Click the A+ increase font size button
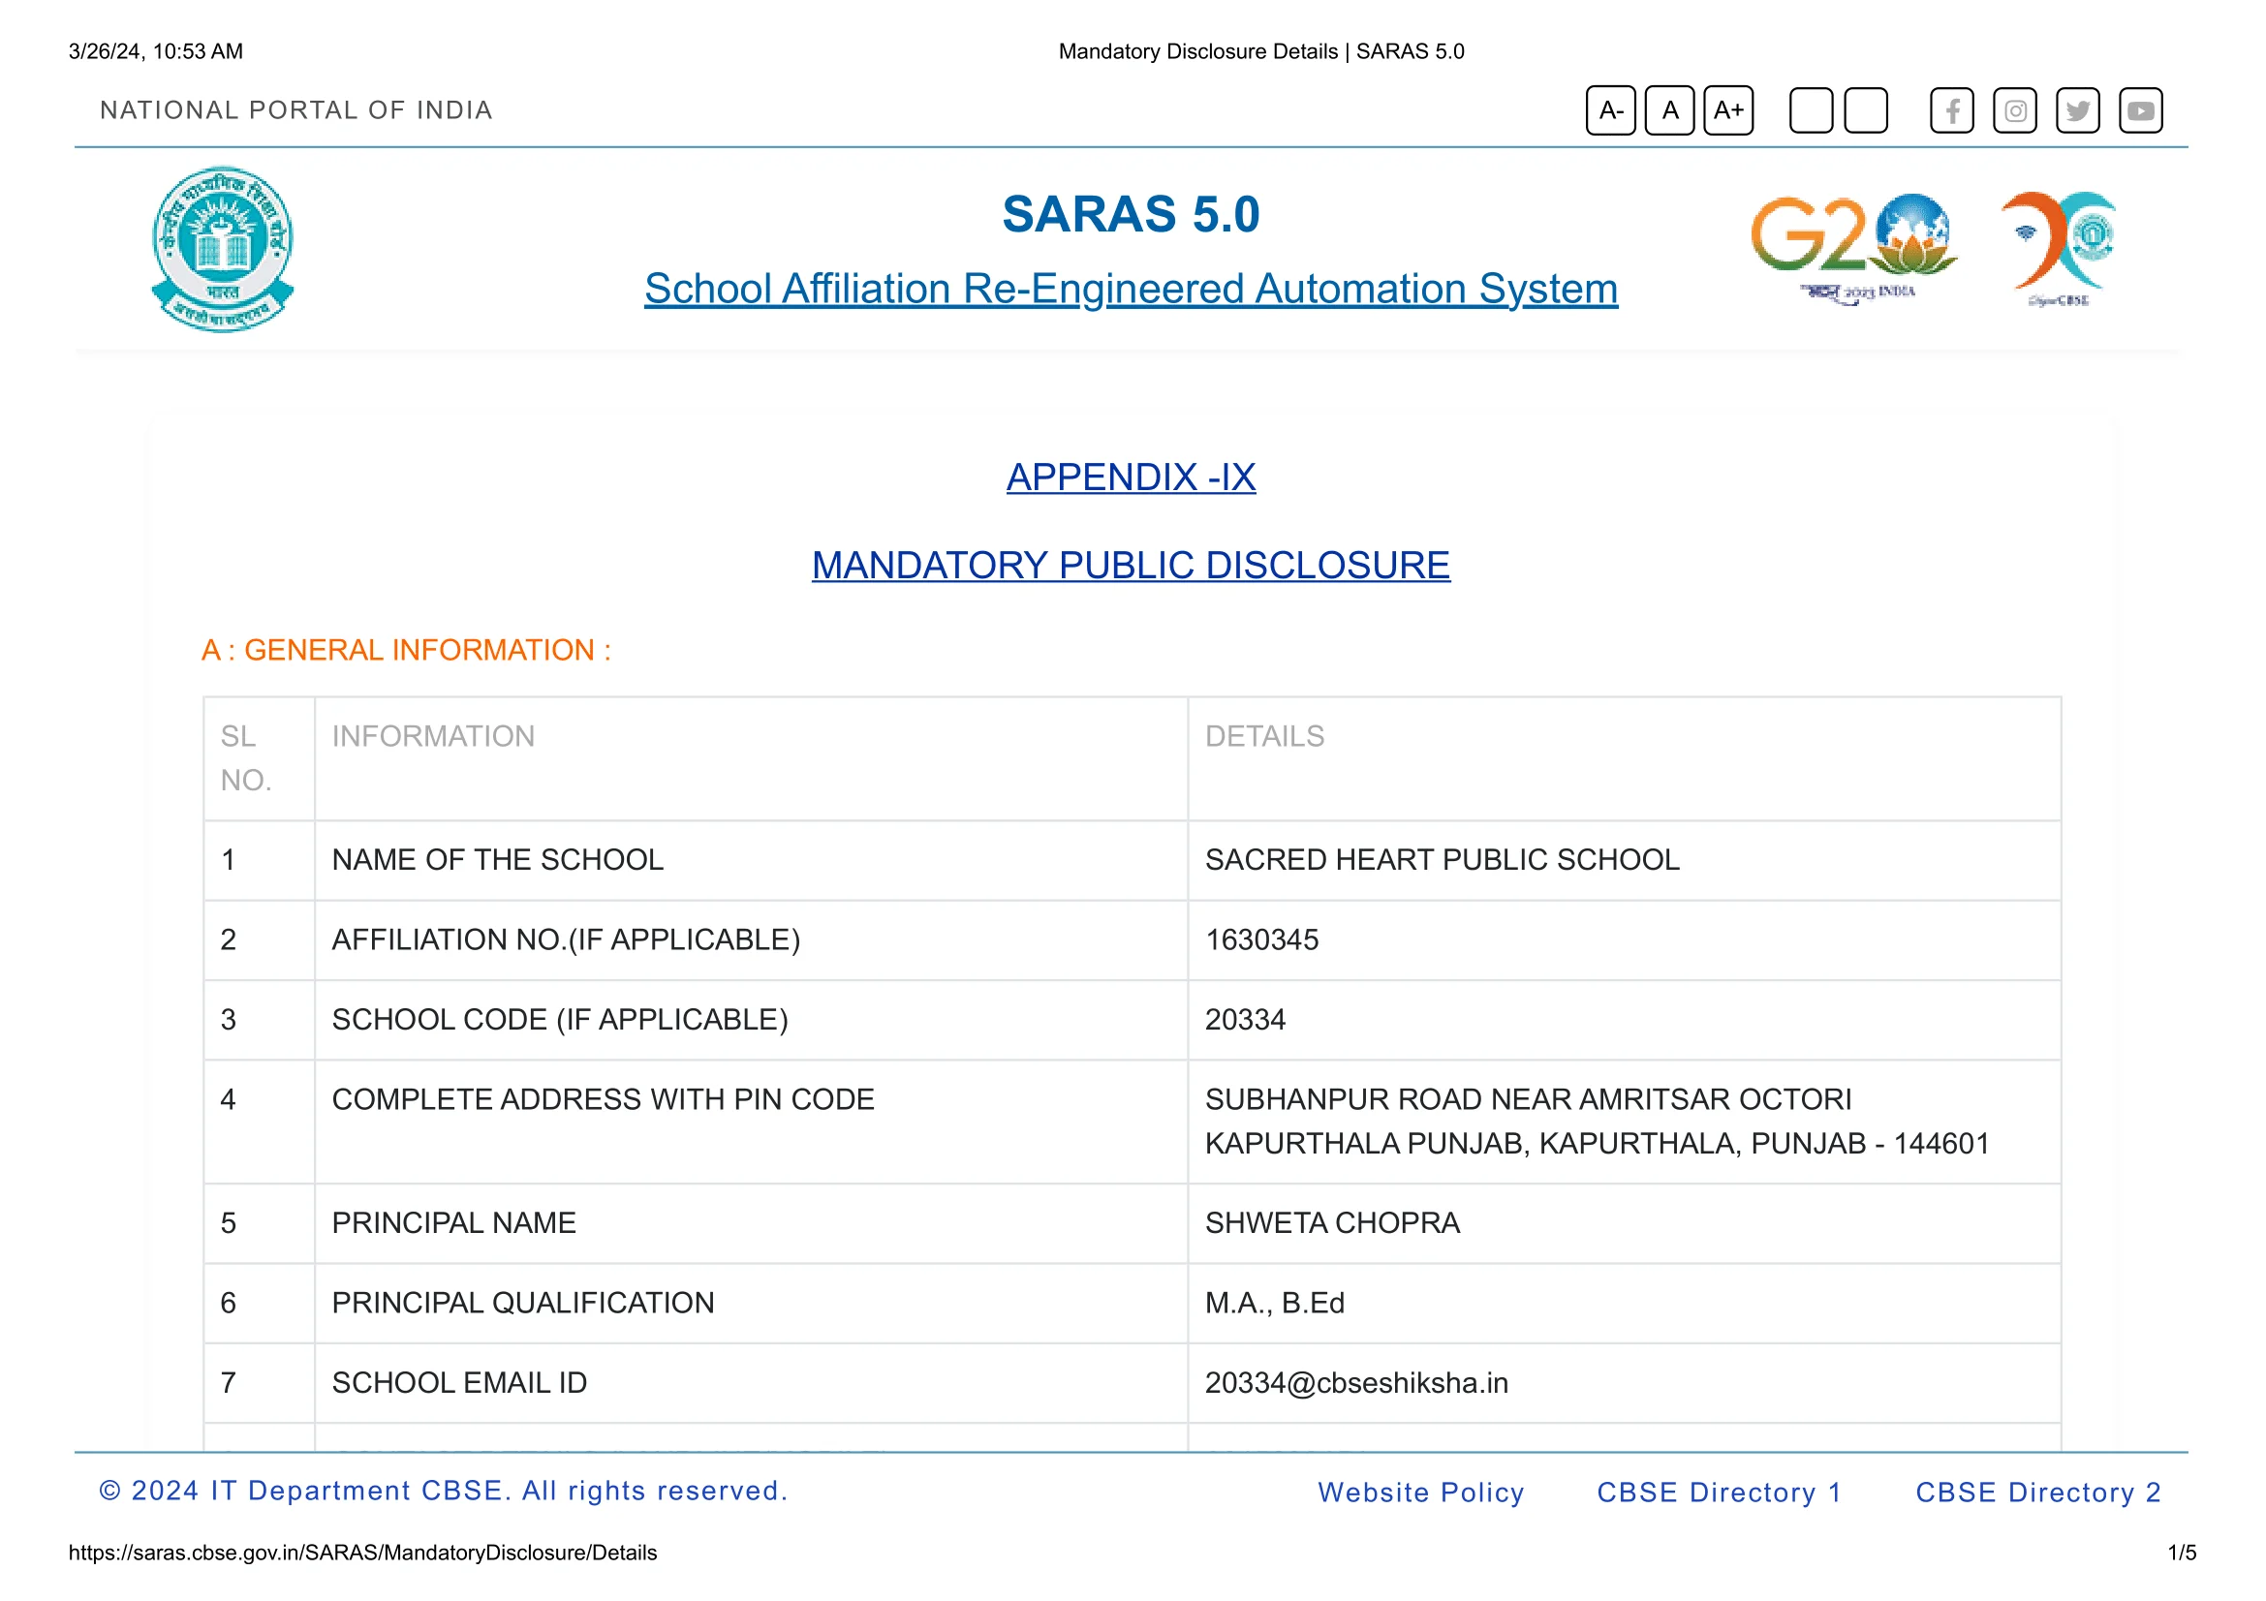This screenshot has width=2266, height=1601. click(1728, 110)
